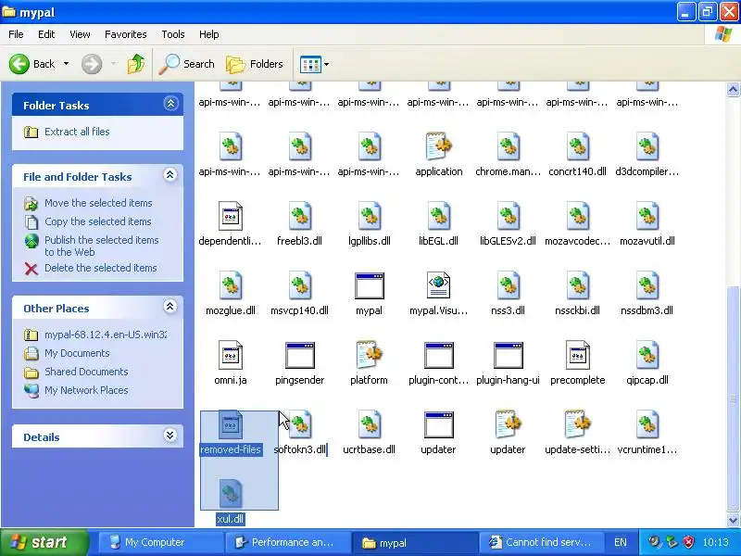The width and height of the screenshot is (741, 556).
Task: Click Copy the selected items
Action: [98, 221]
